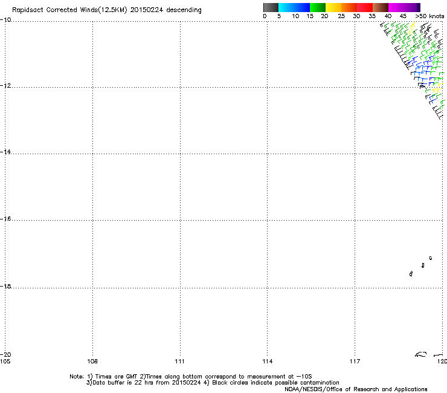Screen dimensions: 447x393
Task: Click the latitude label '-16'
Action: point(5,219)
